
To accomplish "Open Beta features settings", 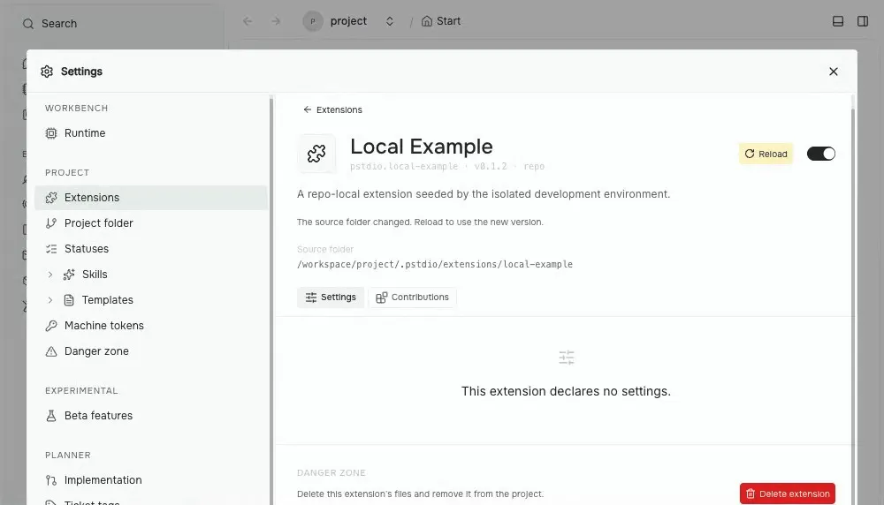I will [150, 416].
